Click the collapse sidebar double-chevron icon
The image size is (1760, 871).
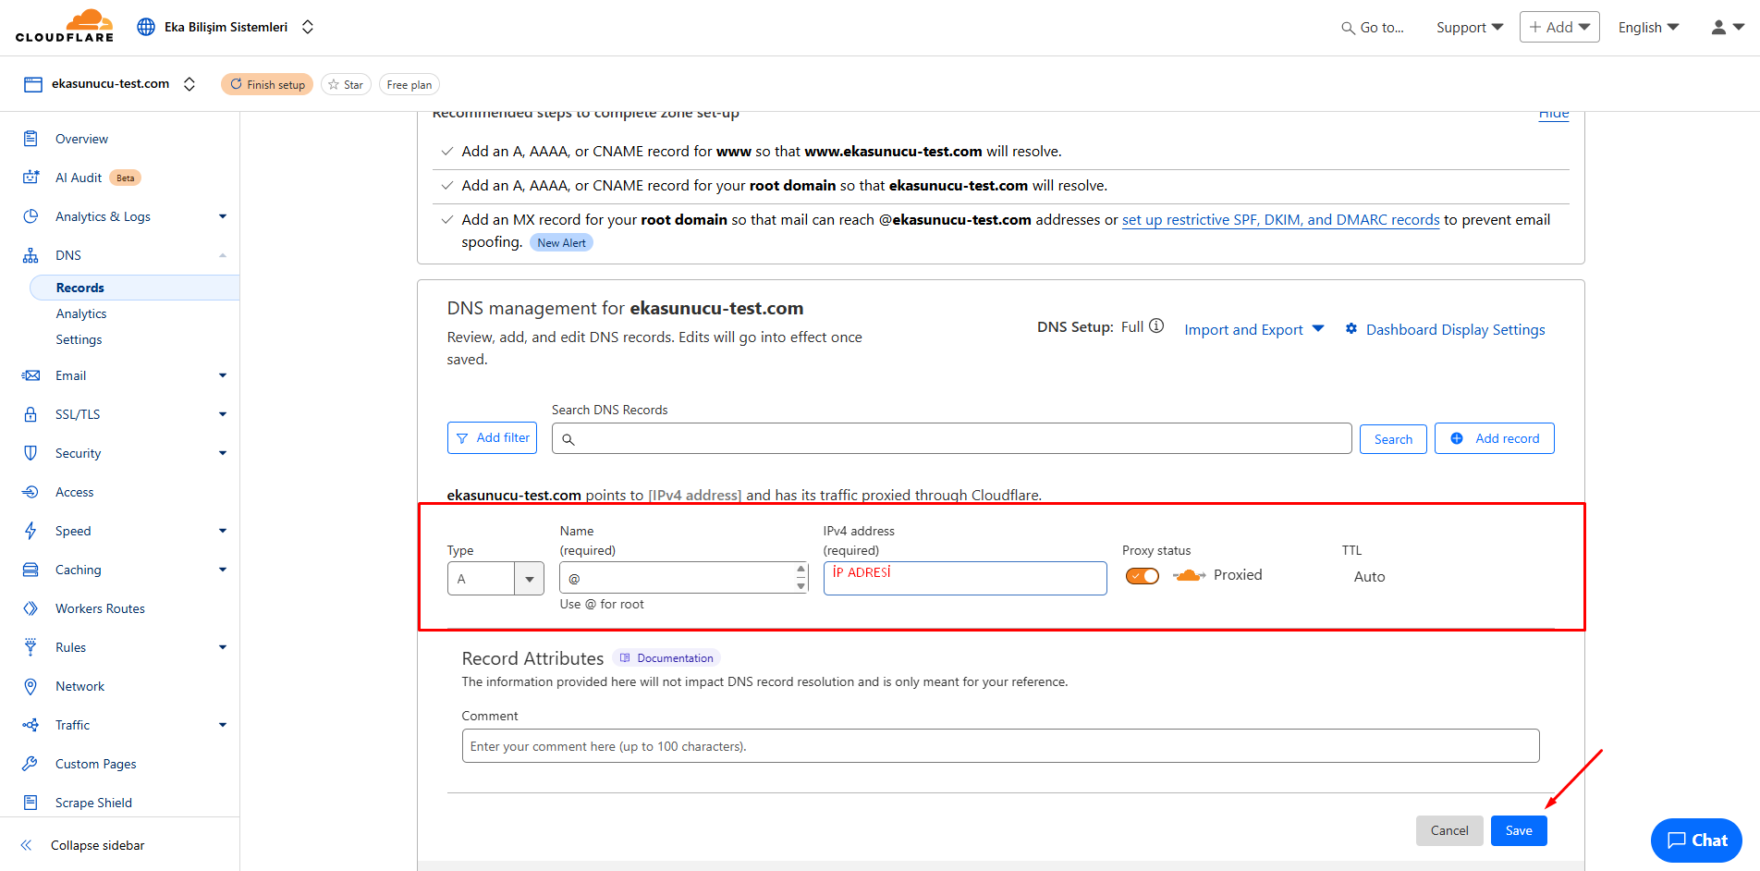[x=27, y=845]
